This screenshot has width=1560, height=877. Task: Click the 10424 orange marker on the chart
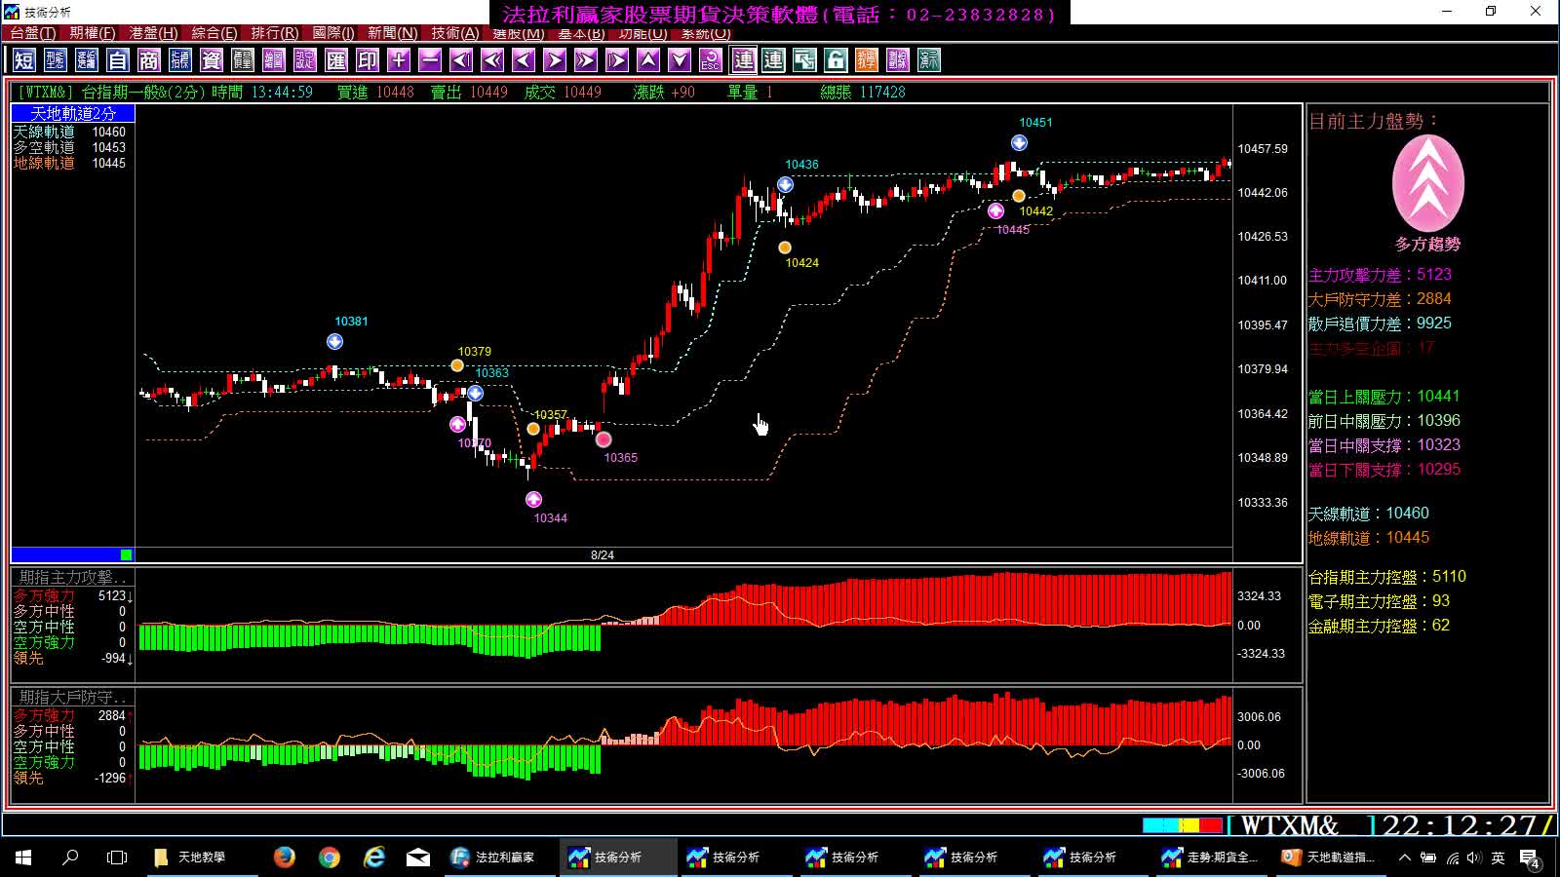[785, 248]
